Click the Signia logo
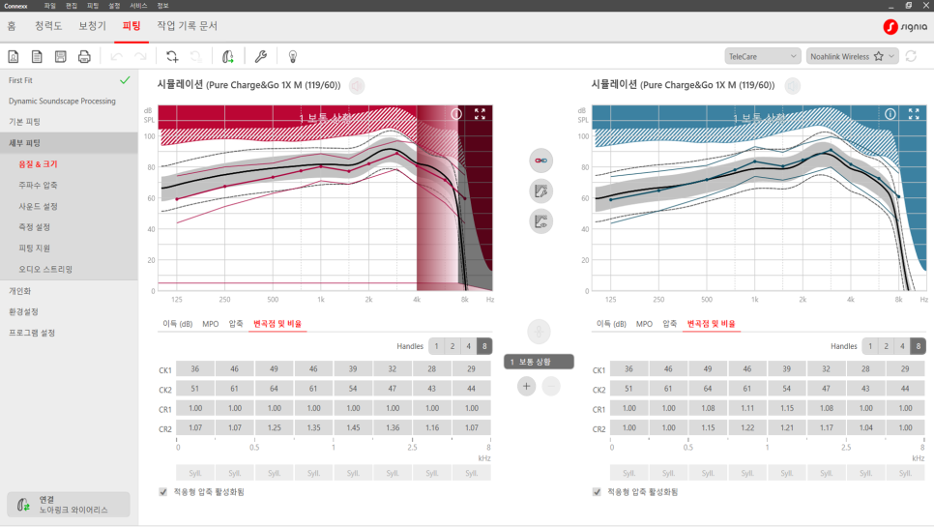 (905, 27)
